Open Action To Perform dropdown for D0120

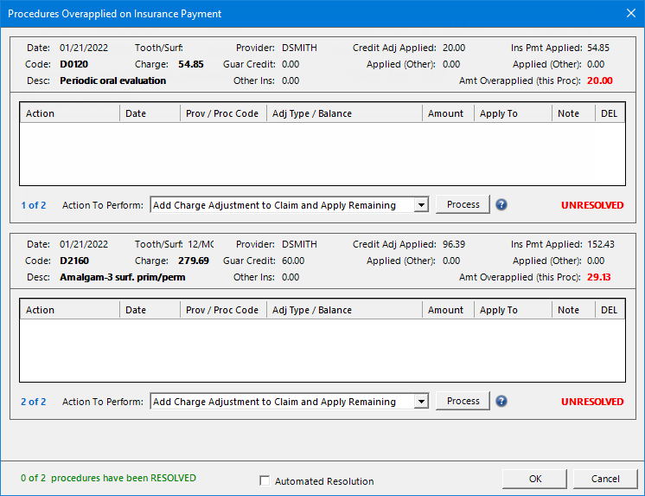pyautogui.click(x=421, y=205)
